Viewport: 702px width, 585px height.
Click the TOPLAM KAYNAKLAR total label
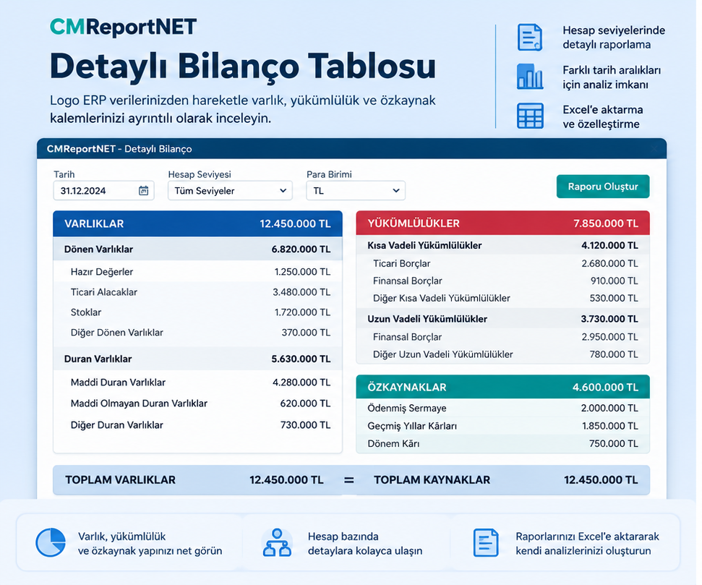(x=432, y=480)
